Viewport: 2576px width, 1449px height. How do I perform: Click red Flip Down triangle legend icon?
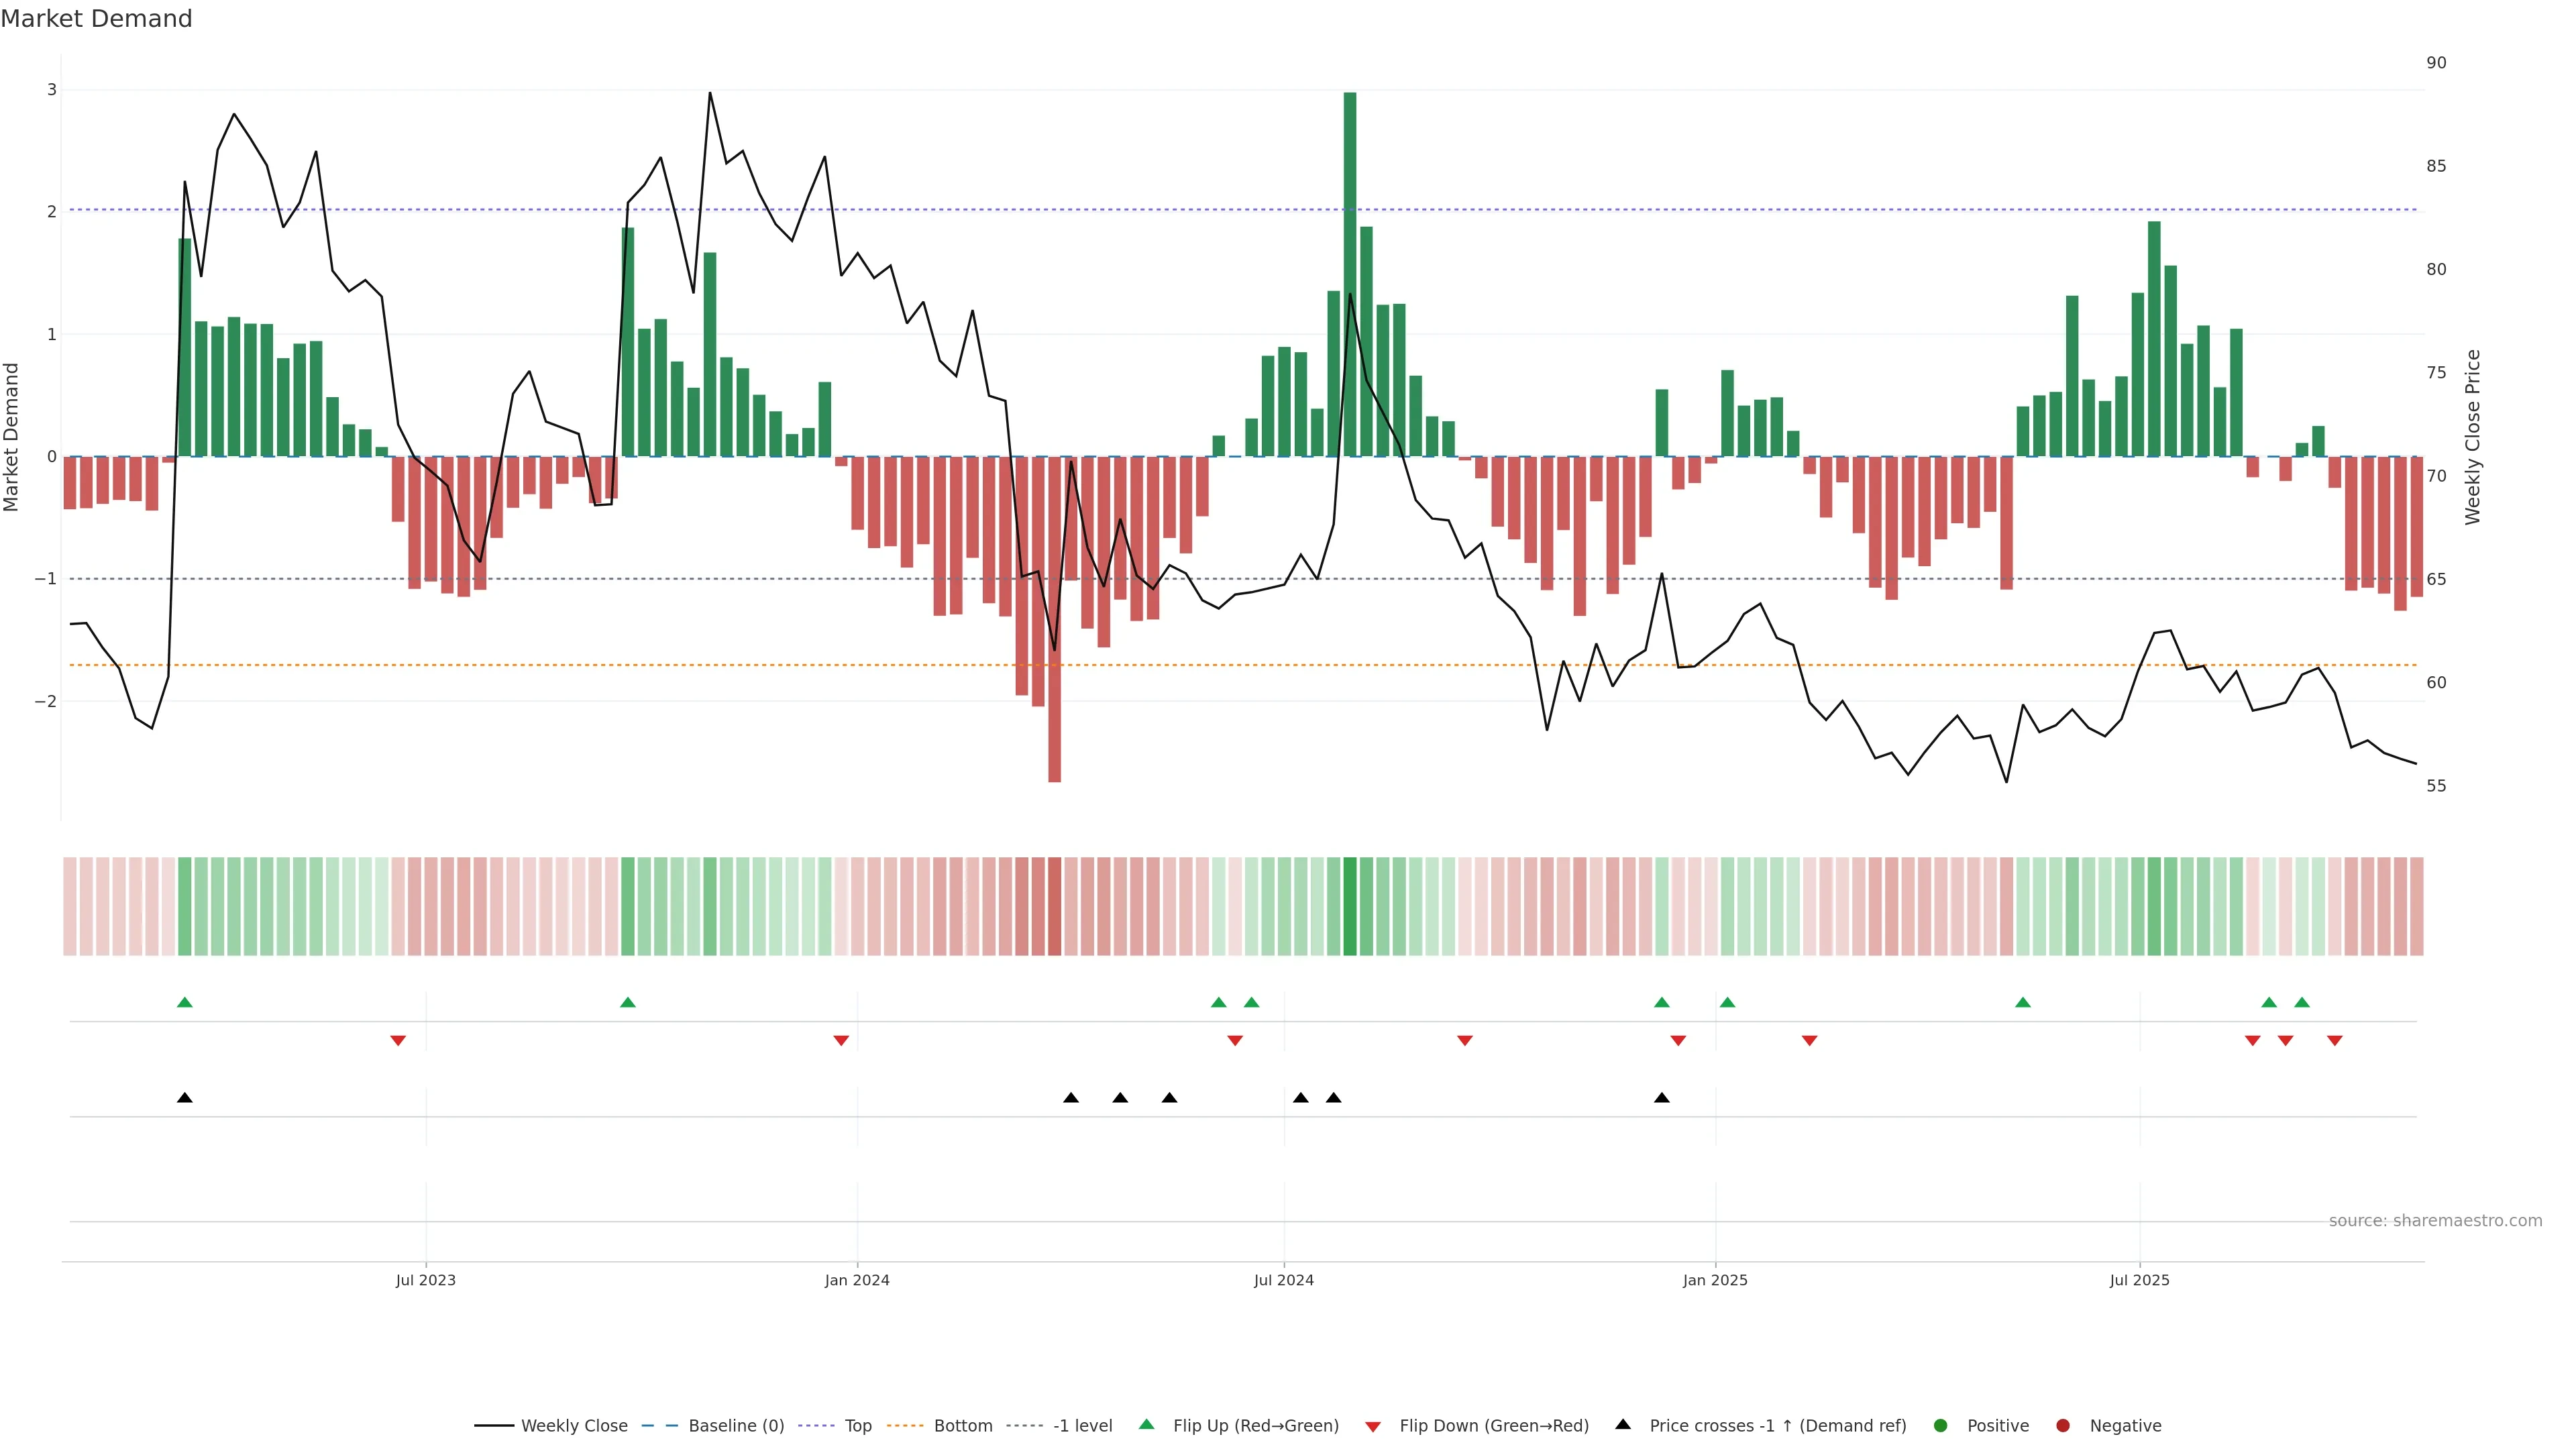(1373, 1427)
